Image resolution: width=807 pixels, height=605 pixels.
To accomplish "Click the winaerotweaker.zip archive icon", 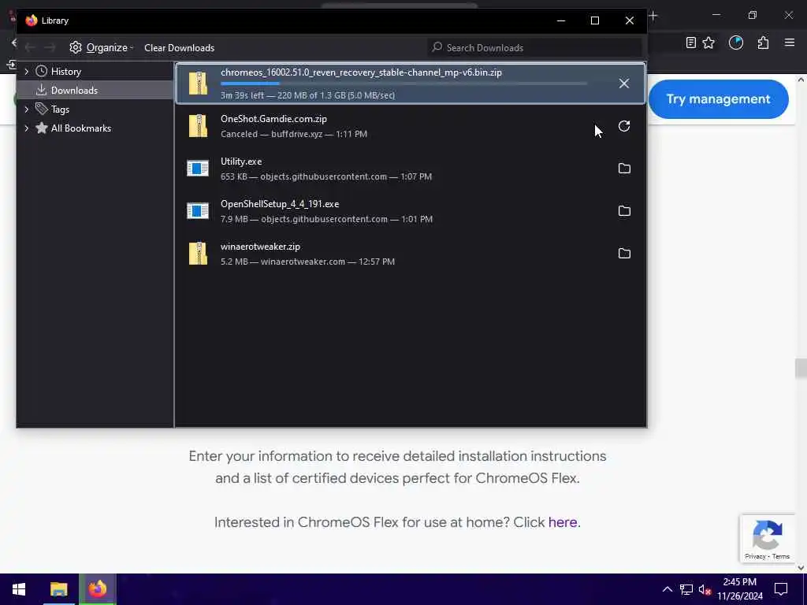I will pyautogui.click(x=198, y=254).
